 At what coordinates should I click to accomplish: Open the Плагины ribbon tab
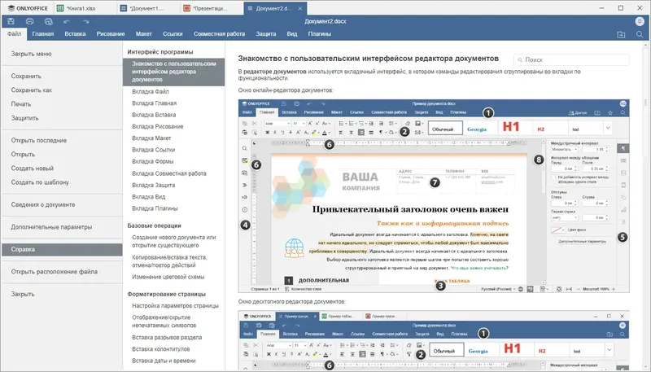click(x=319, y=34)
